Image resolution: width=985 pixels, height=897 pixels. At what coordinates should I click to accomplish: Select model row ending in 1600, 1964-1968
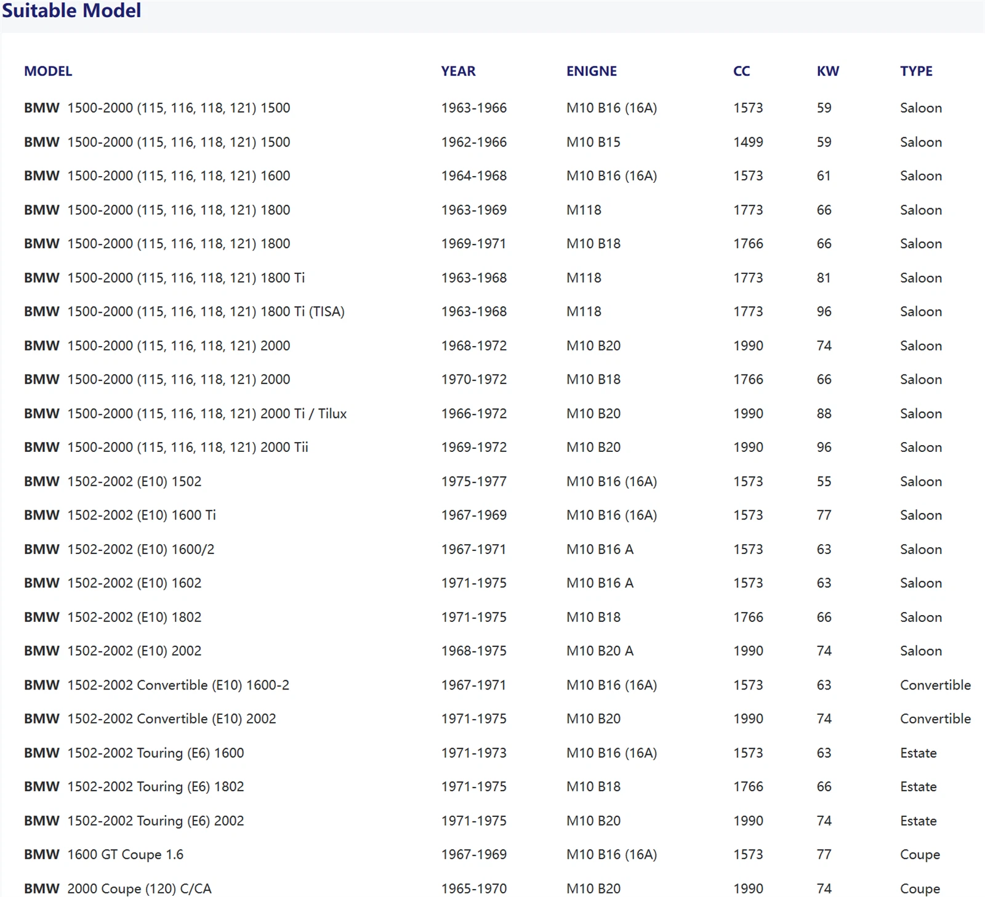click(157, 176)
